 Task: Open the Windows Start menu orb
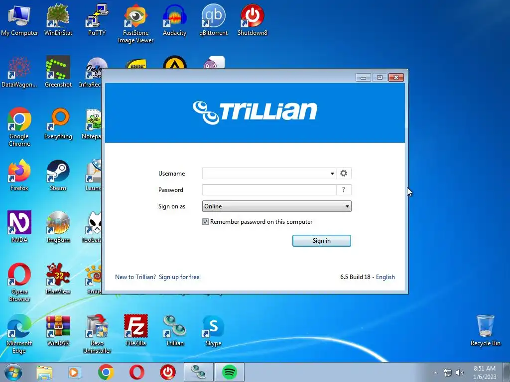click(13, 372)
